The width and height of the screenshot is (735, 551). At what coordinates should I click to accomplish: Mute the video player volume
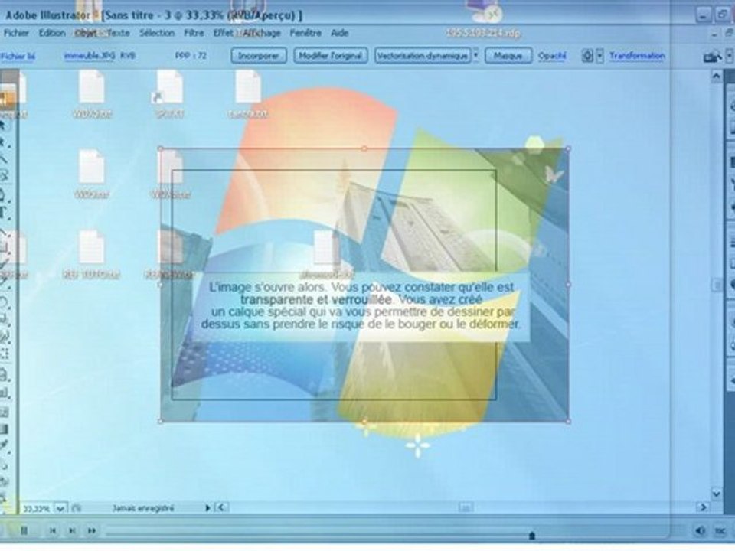(701, 530)
